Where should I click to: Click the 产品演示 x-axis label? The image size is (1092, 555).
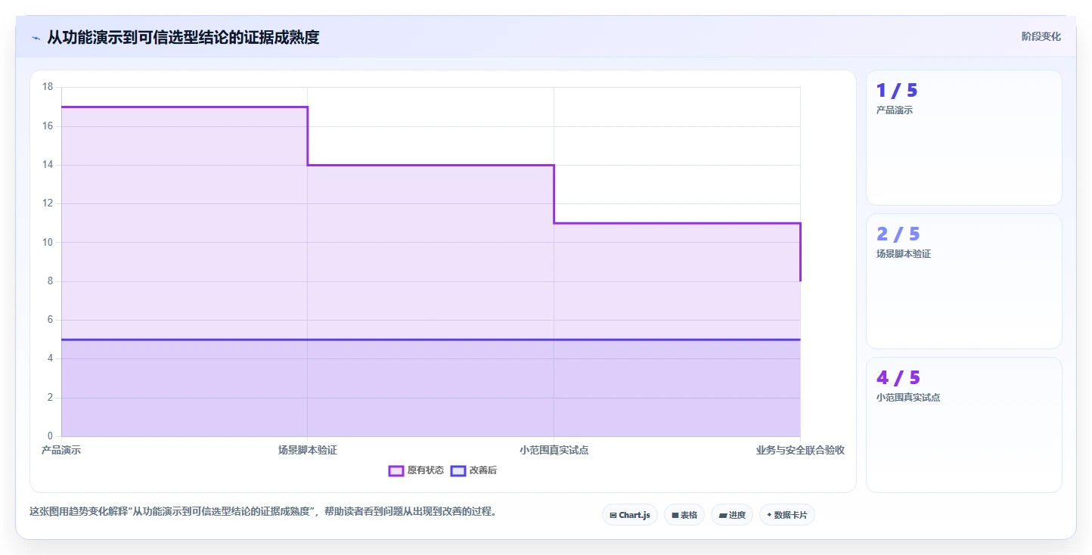(61, 450)
